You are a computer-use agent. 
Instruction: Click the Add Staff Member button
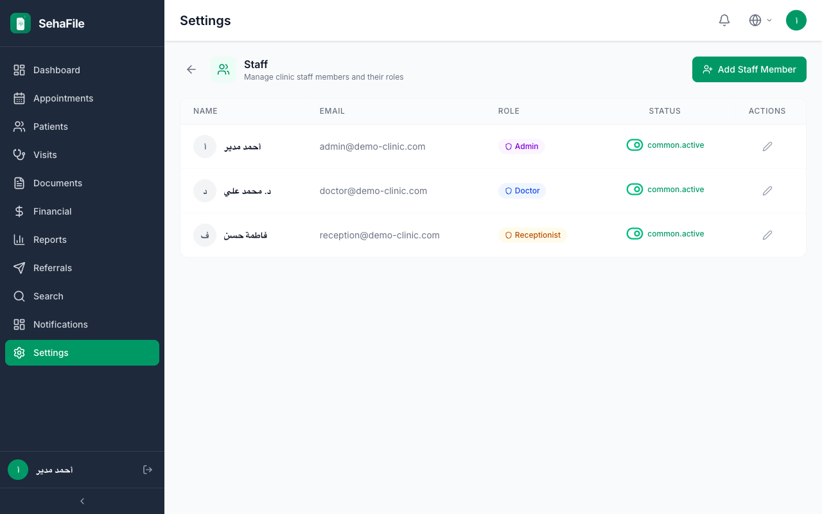[749, 69]
